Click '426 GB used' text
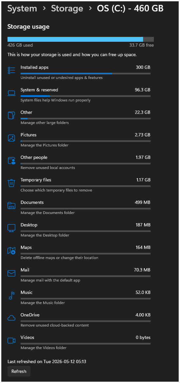The image size is (180, 383). pyautogui.click(x=20, y=45)
